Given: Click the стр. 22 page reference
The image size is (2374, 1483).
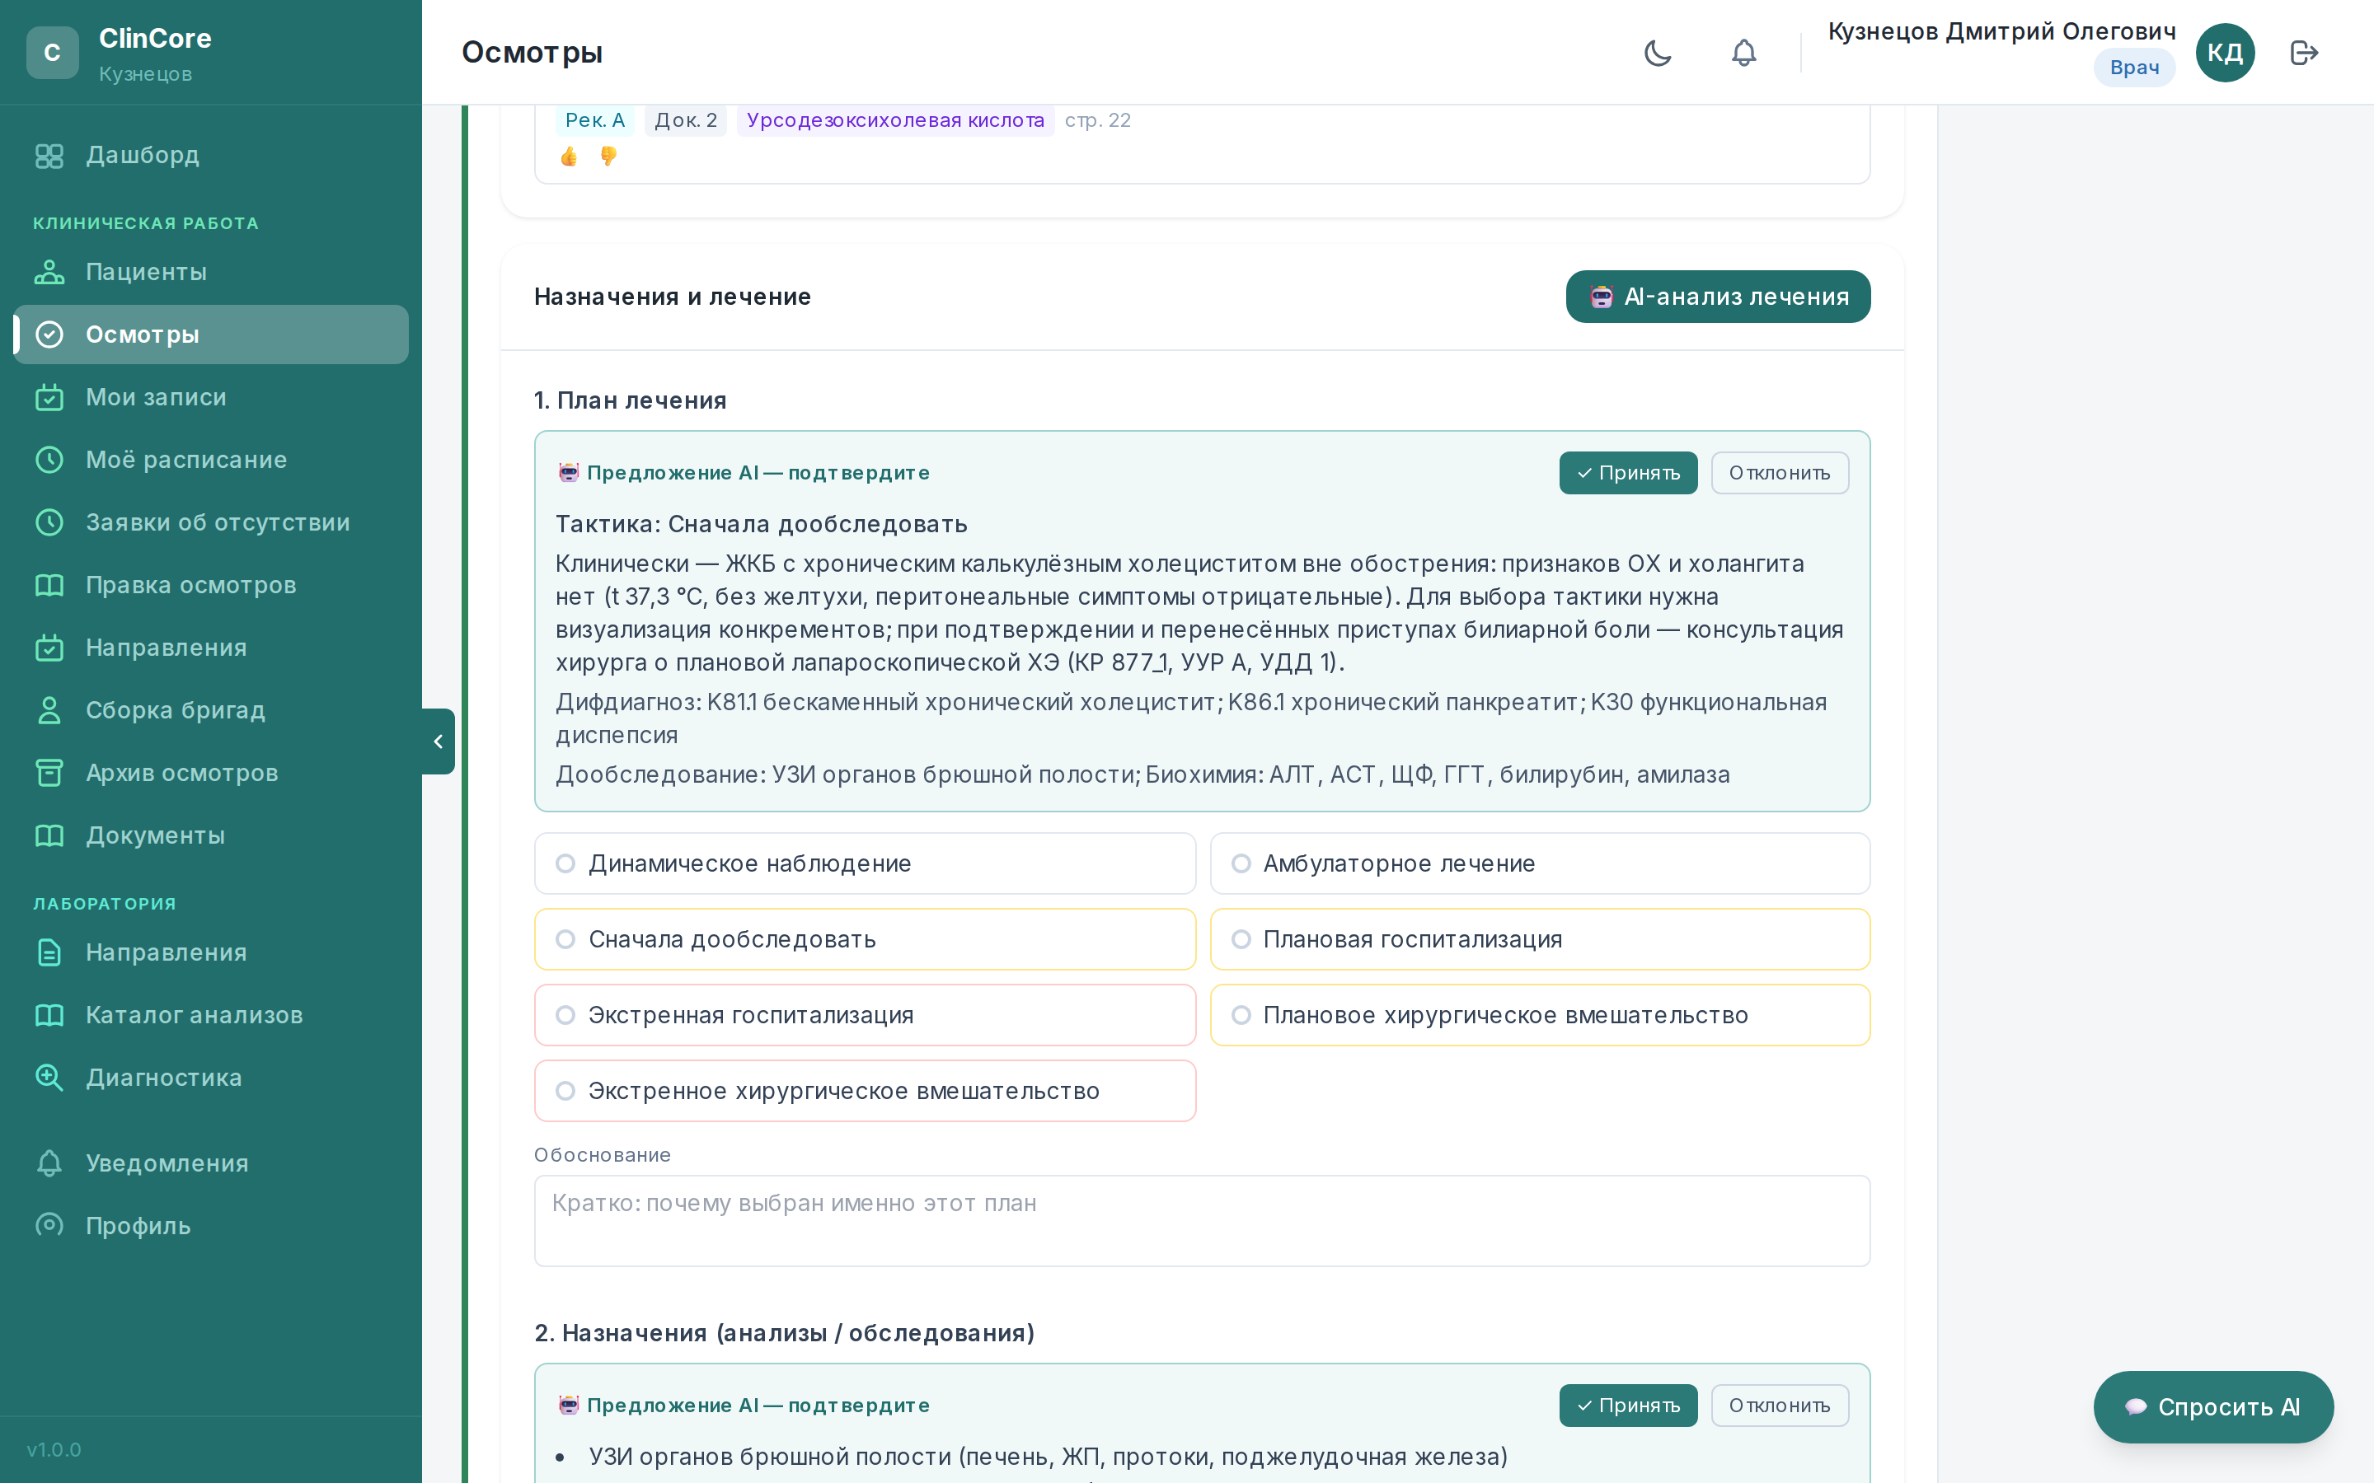Looking at the screenshot, I should click(x=1098, y=120).
